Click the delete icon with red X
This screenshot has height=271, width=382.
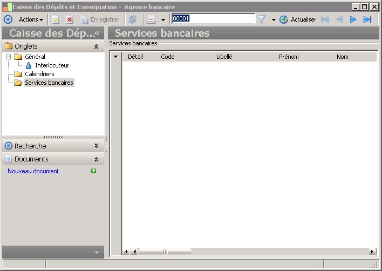coord(70,19)
